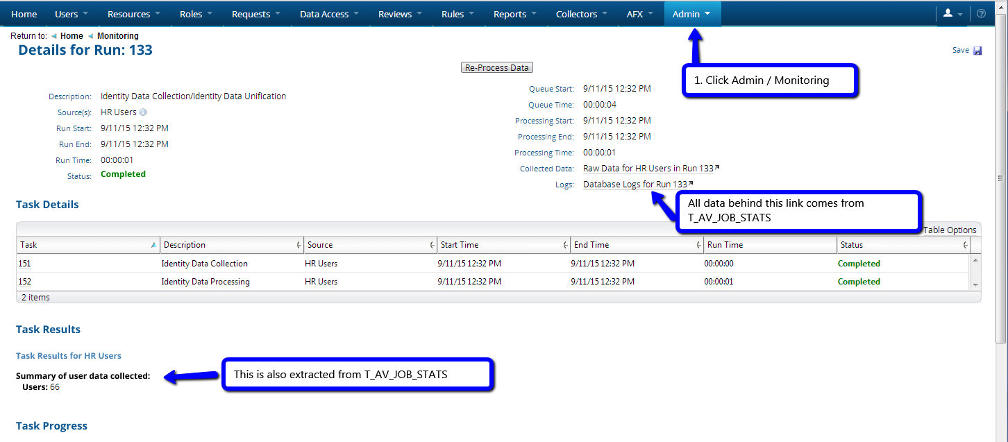Open Table Options for Task Details
The width and height of the screenshot is (1008, 442).
tap(951, 230)
